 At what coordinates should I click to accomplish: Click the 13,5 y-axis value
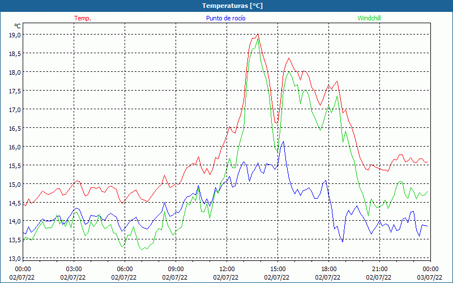[15, 240]
